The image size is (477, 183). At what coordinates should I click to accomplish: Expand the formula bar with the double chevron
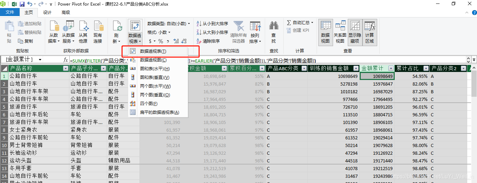474,60
